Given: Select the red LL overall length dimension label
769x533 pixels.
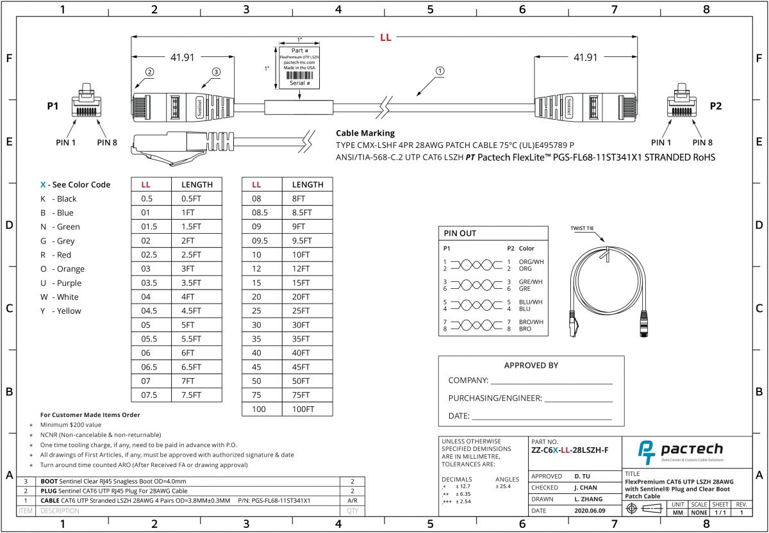Looking at the screenshot, I should tap(385, 38).
